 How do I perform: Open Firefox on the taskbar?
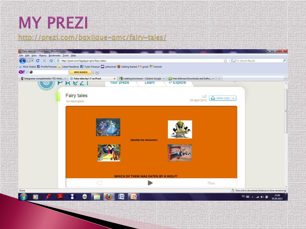(x=109, y=197)
